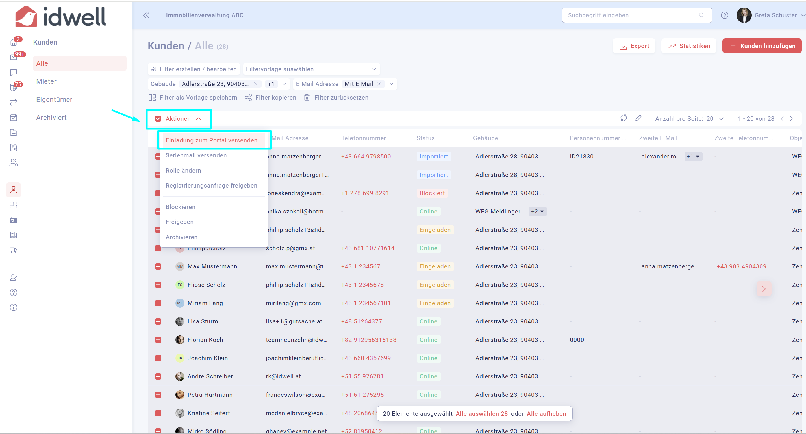Open the groups people sidebar icon
Screen dimensions: 806x434
pos(14,162)
